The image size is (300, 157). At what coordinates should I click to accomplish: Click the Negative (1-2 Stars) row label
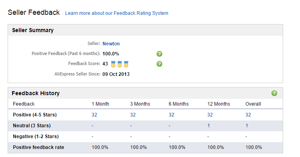pos(36,137)
